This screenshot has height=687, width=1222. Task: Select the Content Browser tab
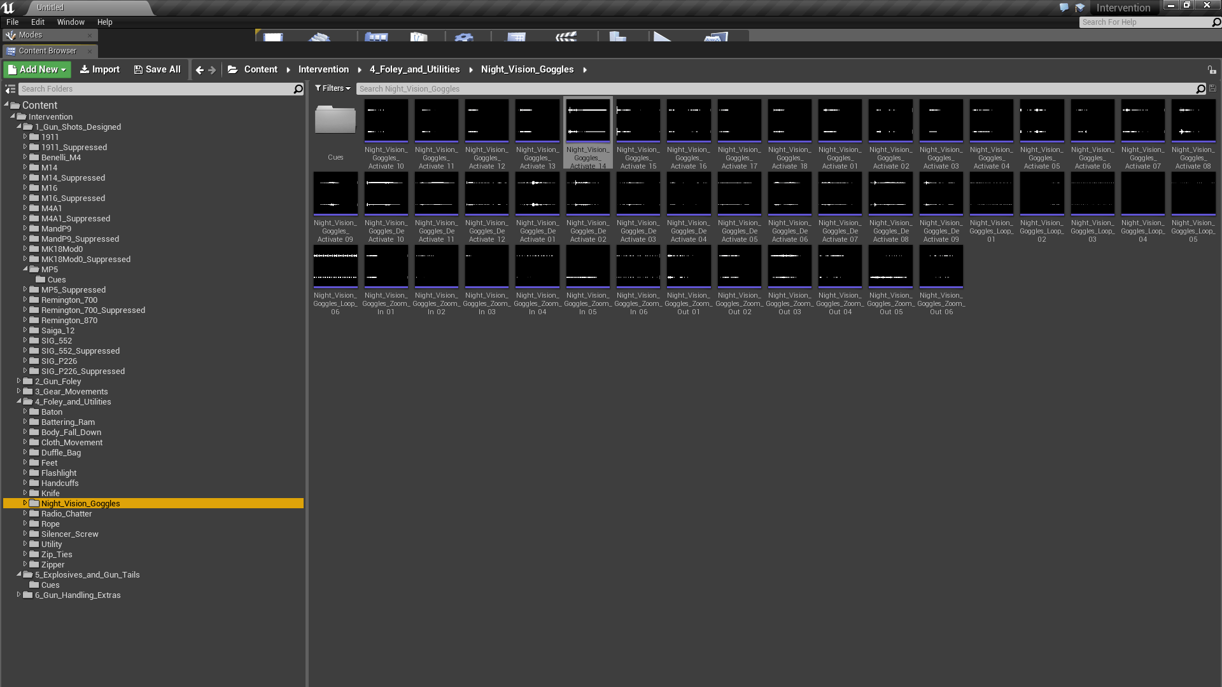coord(46,50)
